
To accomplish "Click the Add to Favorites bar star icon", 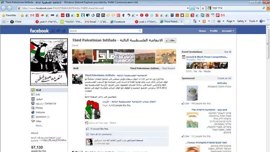I will [x=22, y=15].
